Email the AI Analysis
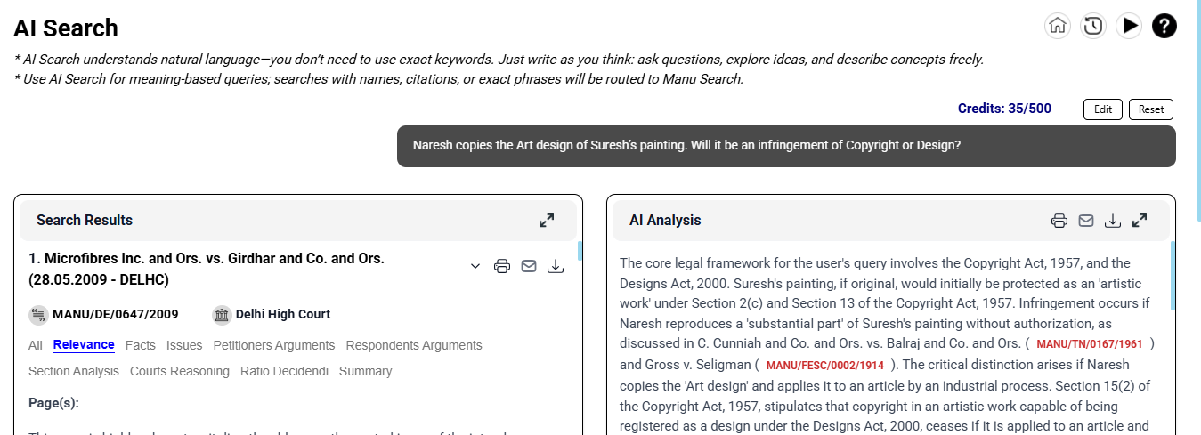This screenshot has width=1201, height=435. pos(1085,221)
